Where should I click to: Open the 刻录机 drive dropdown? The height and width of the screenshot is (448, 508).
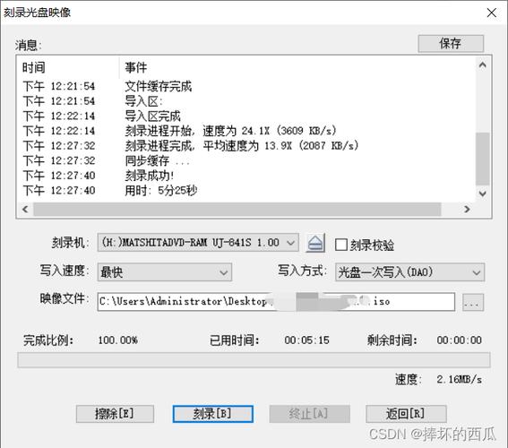[x=198, y=242]
